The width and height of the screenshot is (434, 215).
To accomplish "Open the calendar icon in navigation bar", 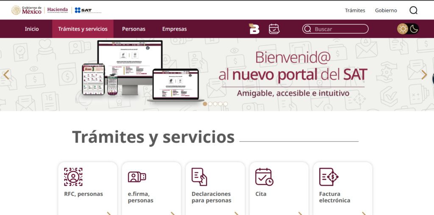I will pos(274,29).
